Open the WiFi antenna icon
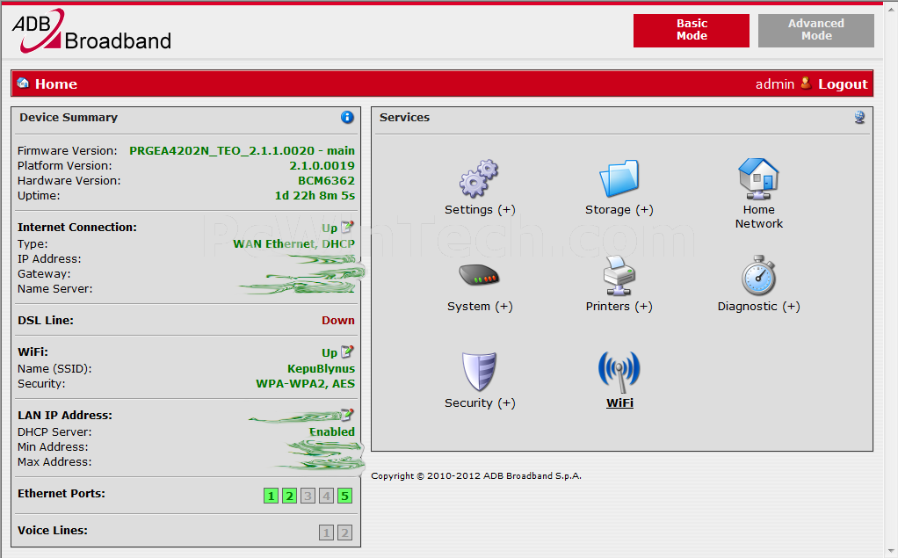This screenshot has width=898, height=558. [x=619, y=371]
